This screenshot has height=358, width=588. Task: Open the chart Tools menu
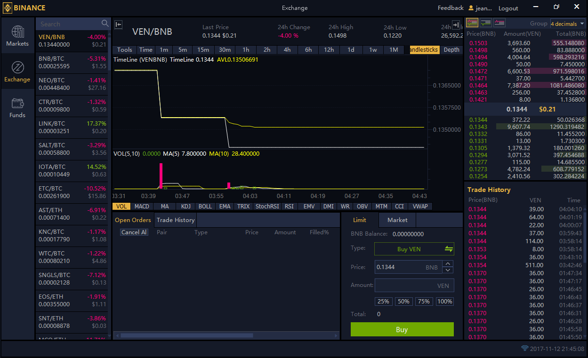124,50
